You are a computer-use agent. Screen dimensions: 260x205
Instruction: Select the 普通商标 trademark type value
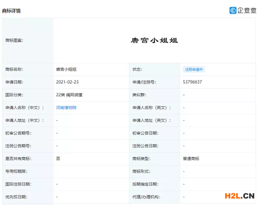point(191,159)
